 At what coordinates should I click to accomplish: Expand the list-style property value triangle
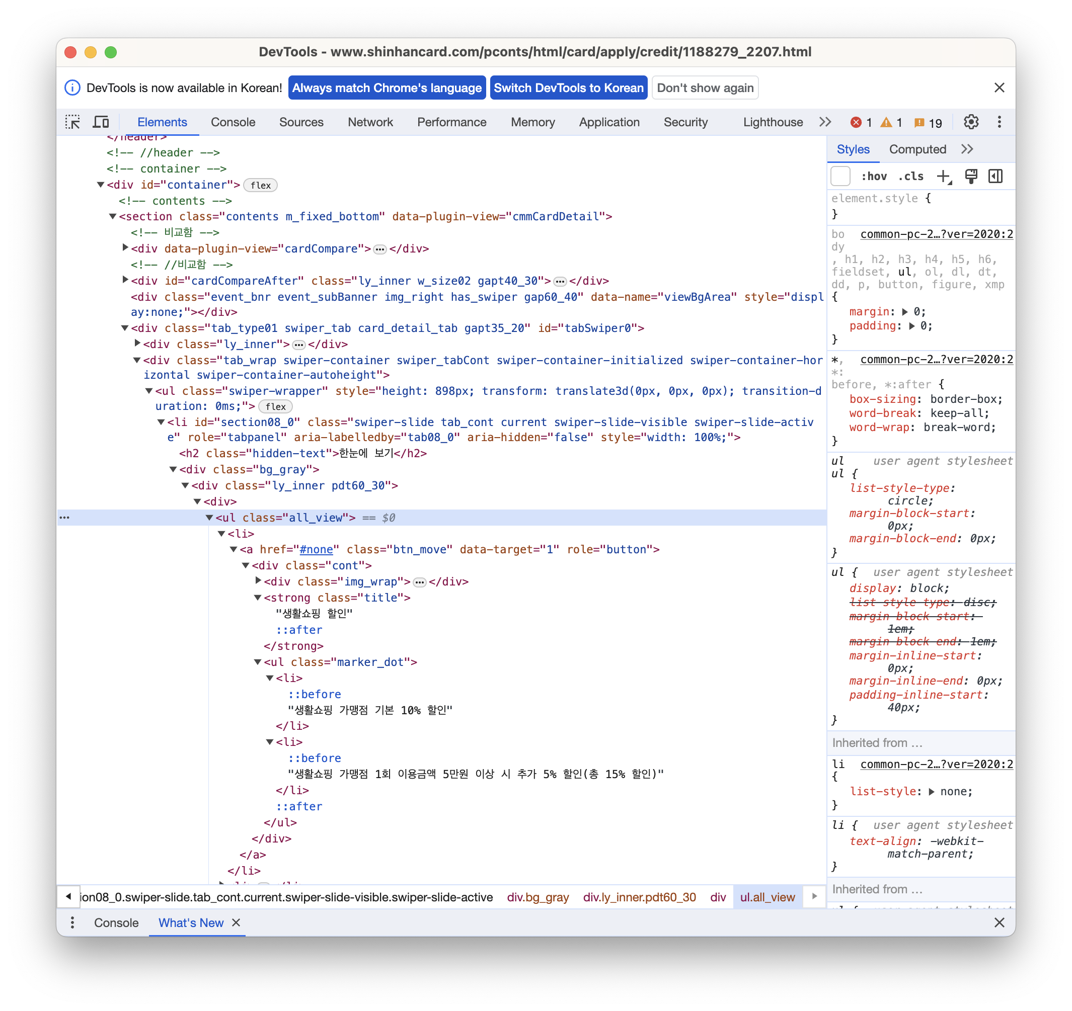point(931,792)
